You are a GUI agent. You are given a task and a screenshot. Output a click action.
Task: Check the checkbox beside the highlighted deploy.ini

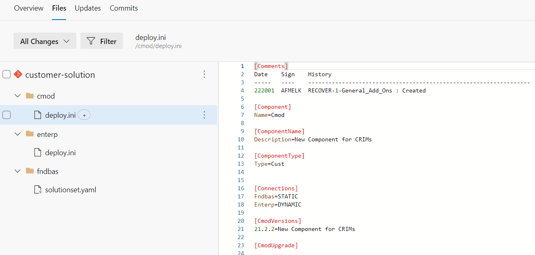click(x=7, y=115)
